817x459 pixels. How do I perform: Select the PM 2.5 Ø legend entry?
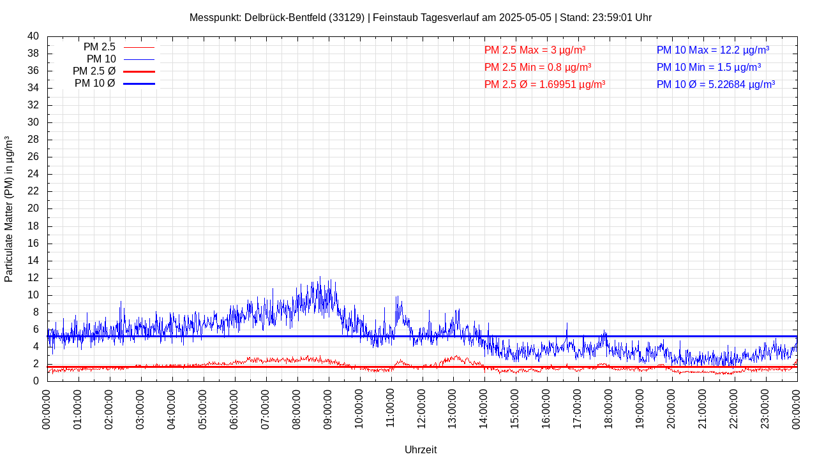tap(94, 71)
